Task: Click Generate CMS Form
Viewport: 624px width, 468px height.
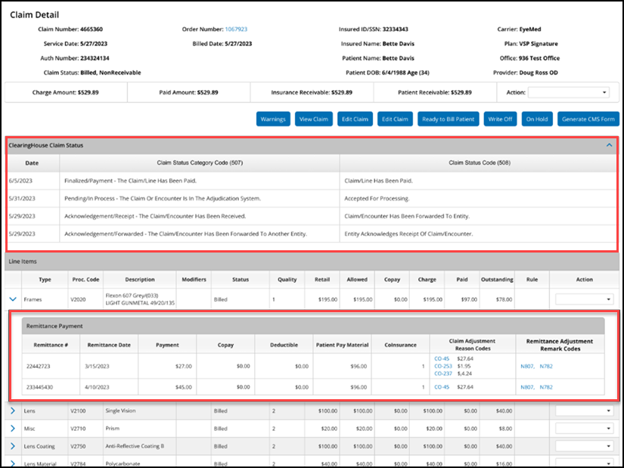Action: click(x=588, y=119)
